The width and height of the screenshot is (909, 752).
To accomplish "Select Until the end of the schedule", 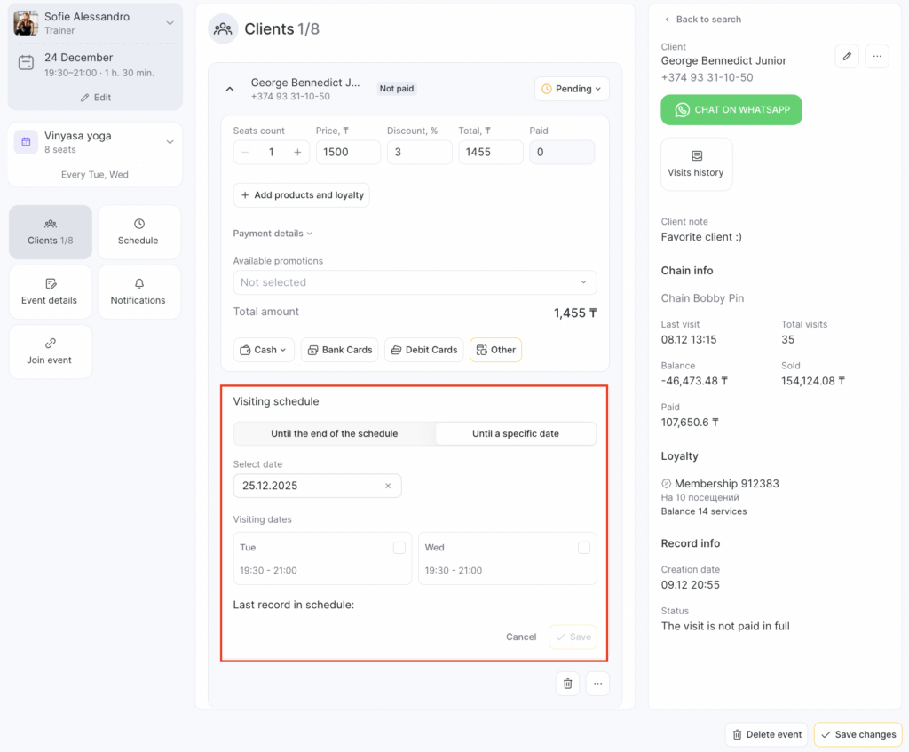I will [x=335, y=434].
